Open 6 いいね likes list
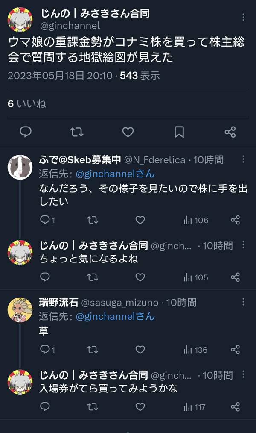 tap(27, 104)
